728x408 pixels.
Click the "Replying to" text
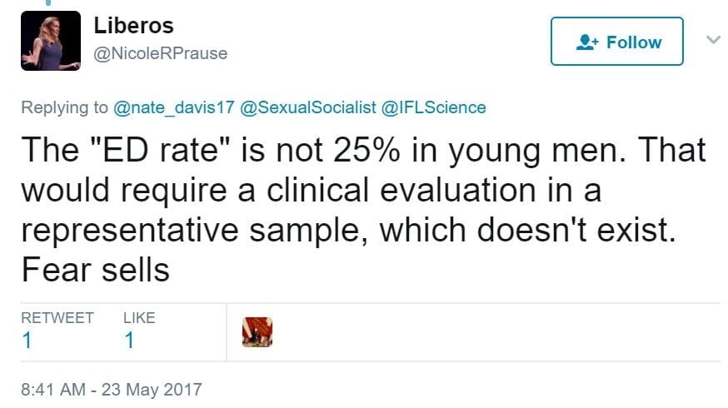click(64, 107)
